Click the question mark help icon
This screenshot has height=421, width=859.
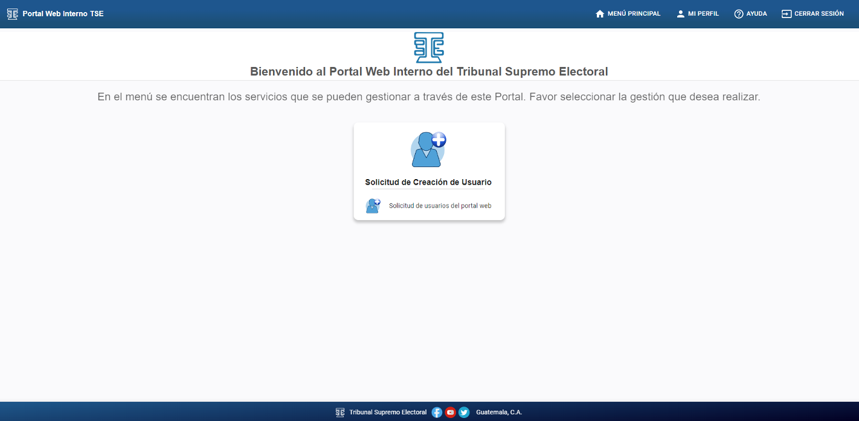(x=738, y=14)
